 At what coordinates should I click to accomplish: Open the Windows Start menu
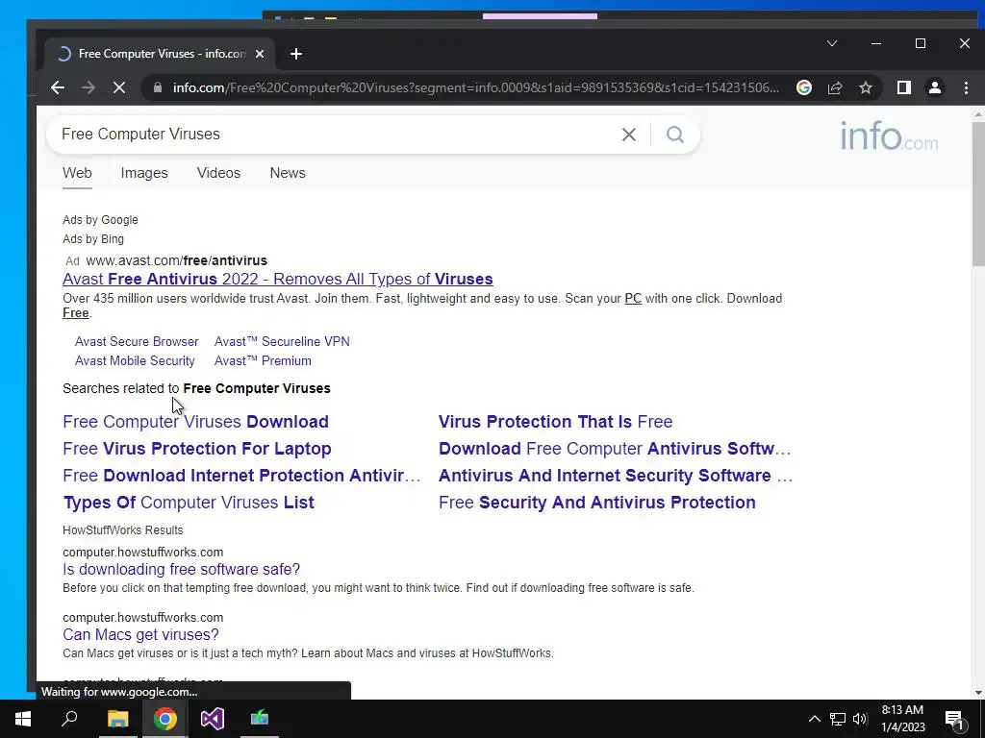[23, 719]
